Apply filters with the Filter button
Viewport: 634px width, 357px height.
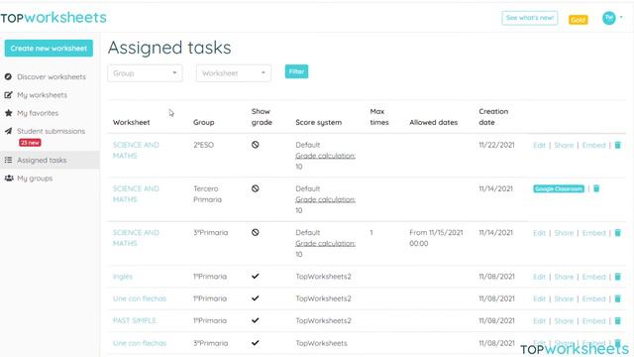[296, 71]
